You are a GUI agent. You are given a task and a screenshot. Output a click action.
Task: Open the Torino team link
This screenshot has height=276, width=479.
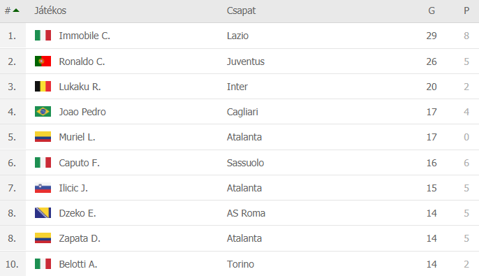(x=240, y=264)
